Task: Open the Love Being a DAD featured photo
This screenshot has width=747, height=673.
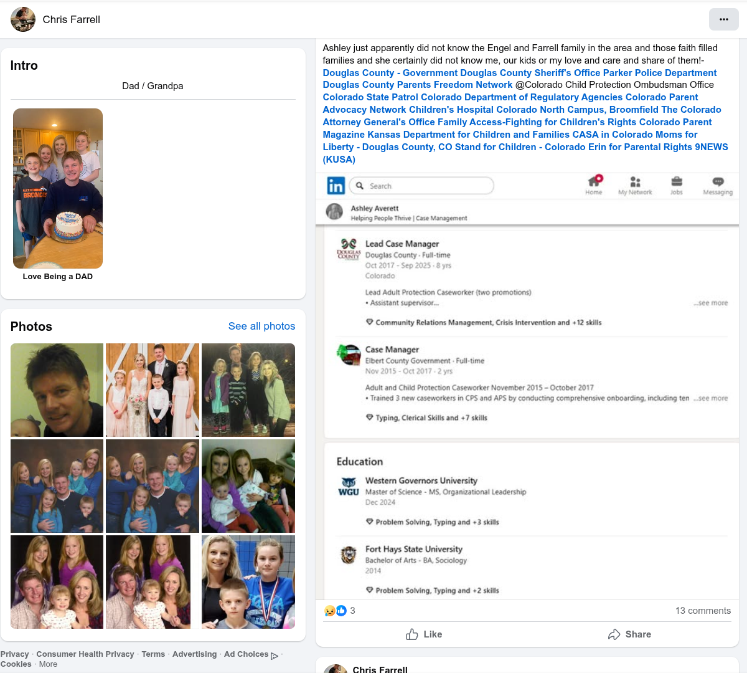Action: pyautogui.click(x=58, y=188)
